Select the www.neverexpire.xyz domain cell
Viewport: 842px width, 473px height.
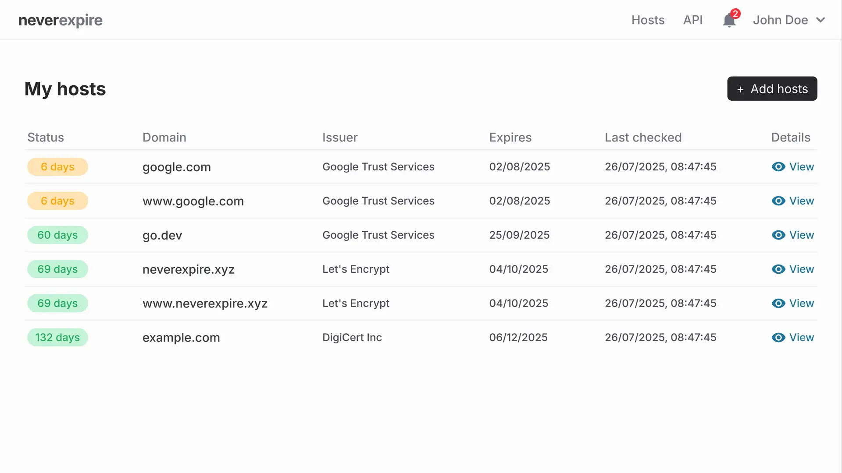(205, 304)
